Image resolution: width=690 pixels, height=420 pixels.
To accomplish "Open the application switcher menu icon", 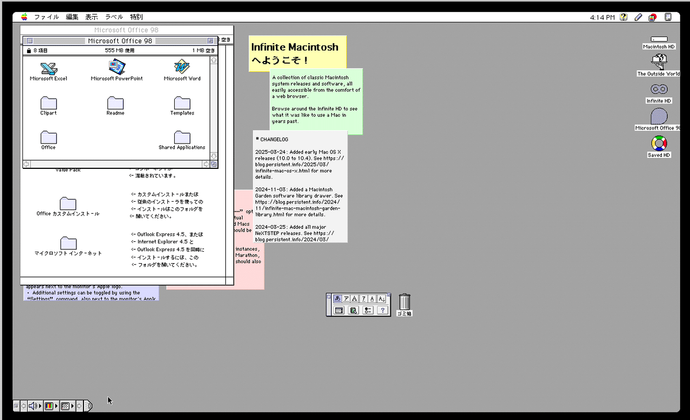I will (668, 17).
